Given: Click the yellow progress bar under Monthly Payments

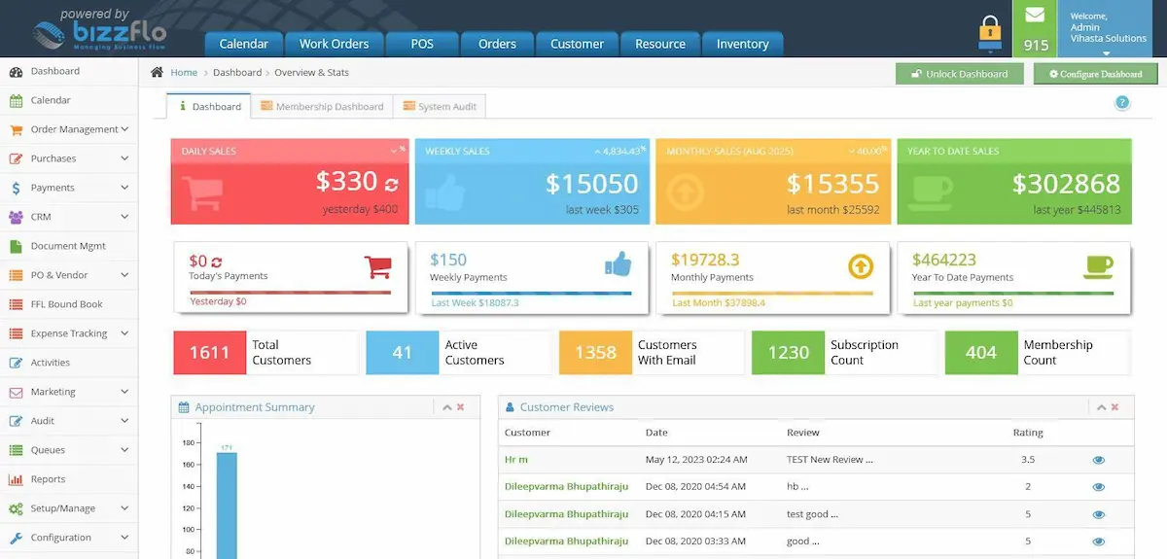Looking at the screenshot, I should 772,293.
